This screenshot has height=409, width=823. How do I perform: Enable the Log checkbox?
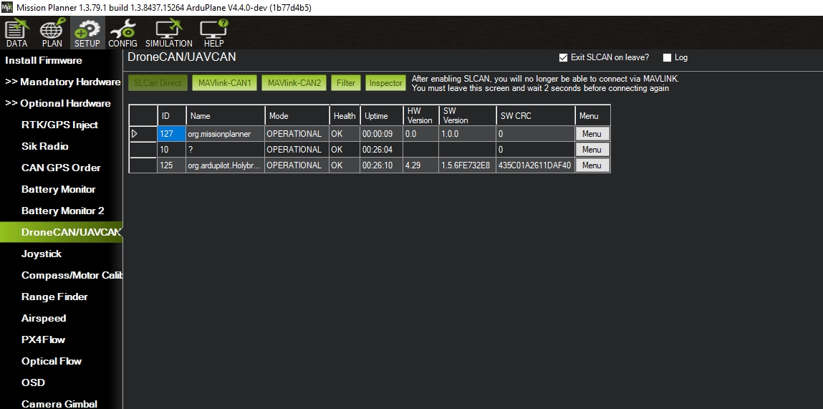667,58
